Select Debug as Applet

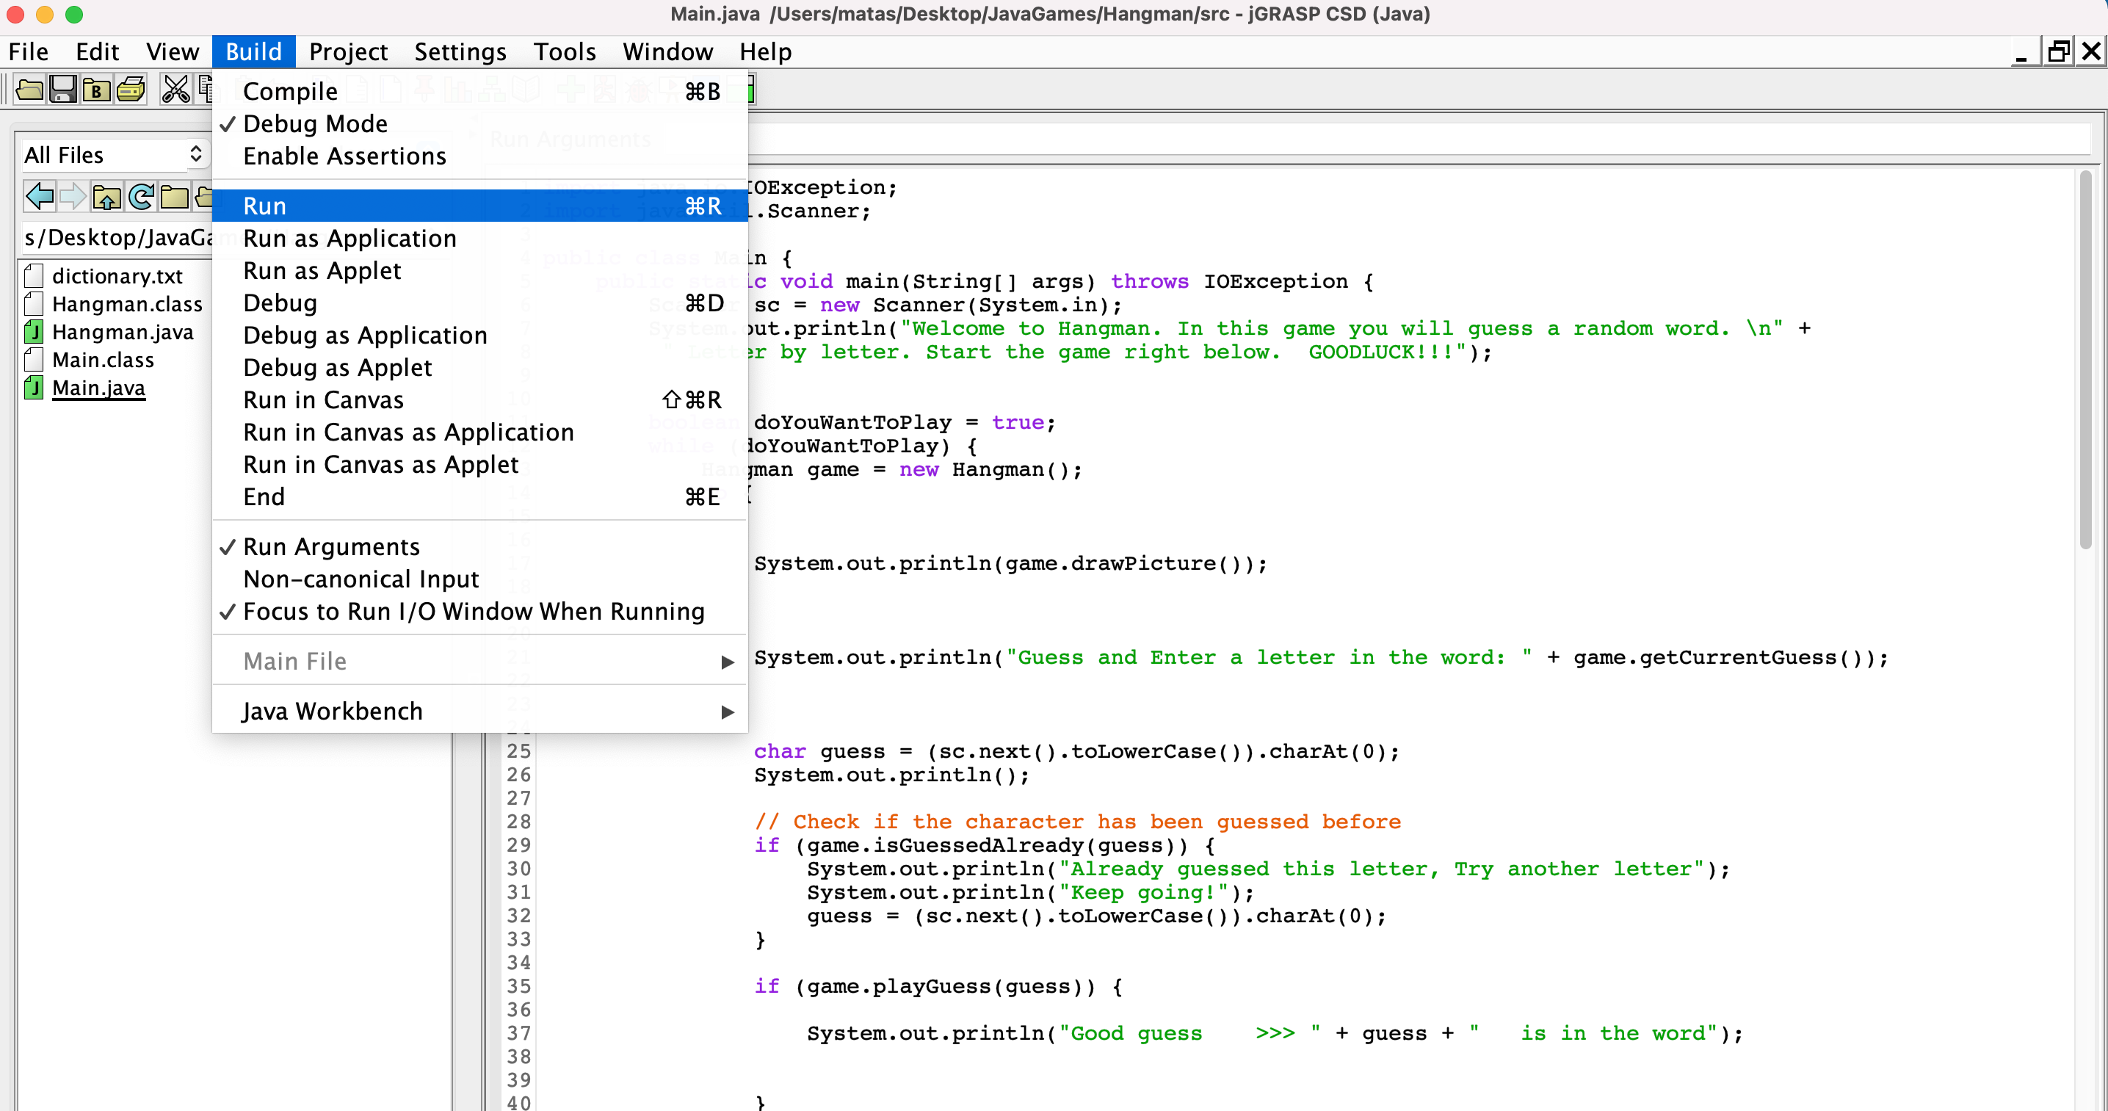479,367
